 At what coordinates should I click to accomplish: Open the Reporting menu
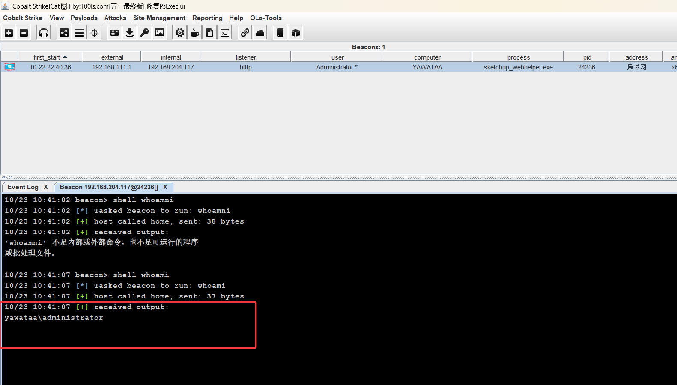pyautogui.click(x=207, y=18)
